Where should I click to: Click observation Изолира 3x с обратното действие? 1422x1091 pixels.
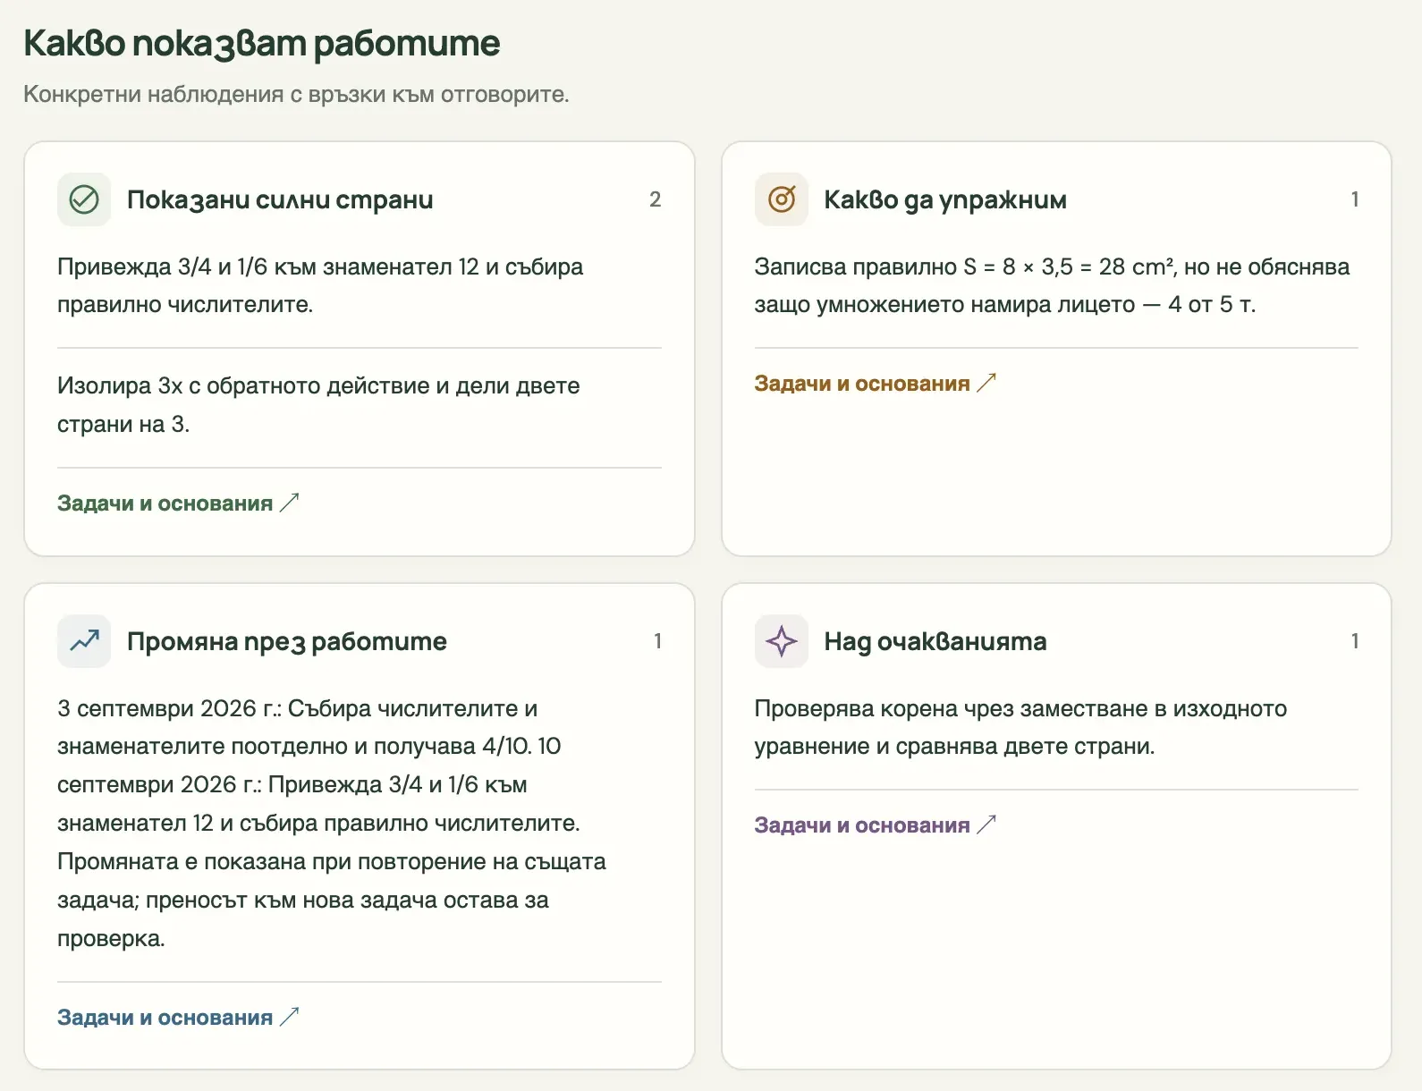tap(318, 405)
